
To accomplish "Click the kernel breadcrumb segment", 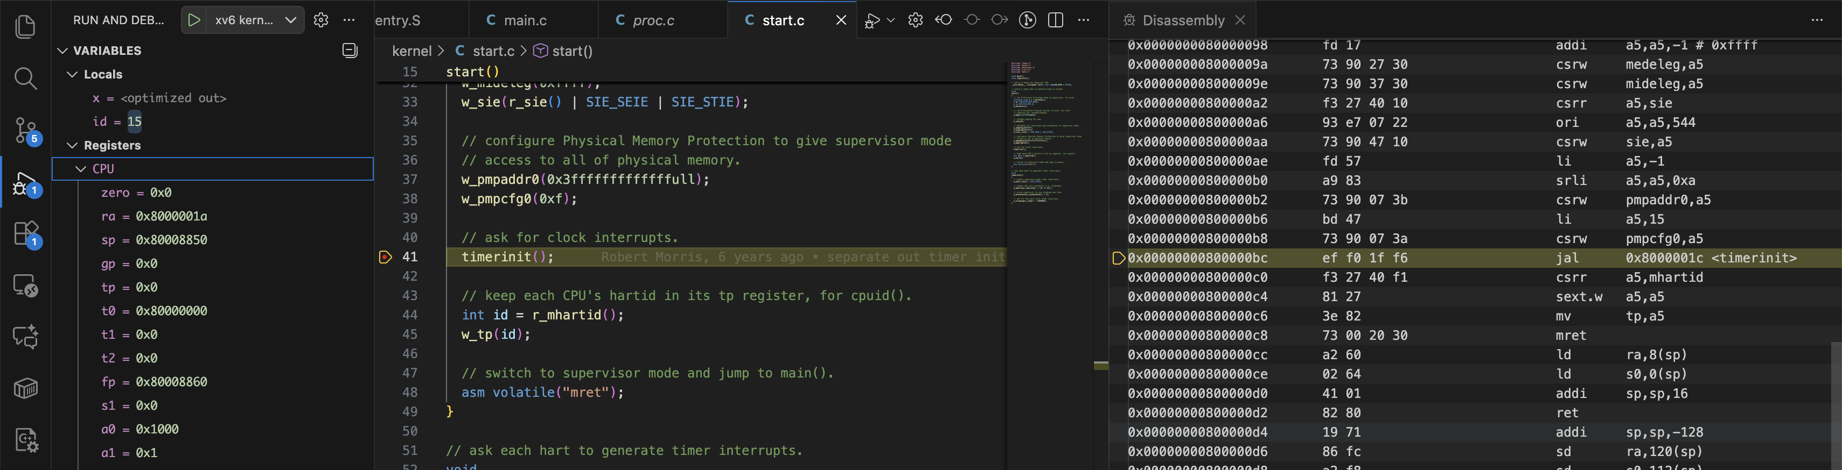I will [x=412, y=51].
